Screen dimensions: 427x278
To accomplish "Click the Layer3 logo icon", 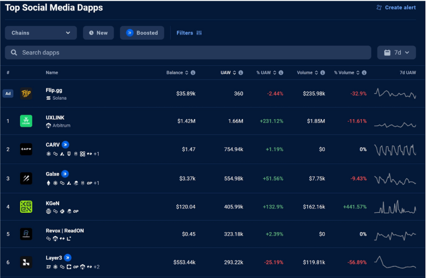I will [x=26, y=263].
